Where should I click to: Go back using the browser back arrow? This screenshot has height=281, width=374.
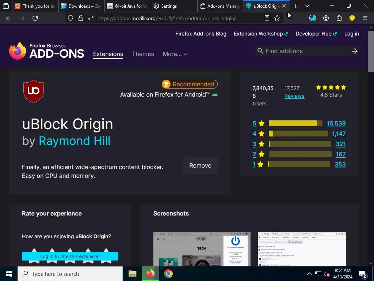coord(9,18)
